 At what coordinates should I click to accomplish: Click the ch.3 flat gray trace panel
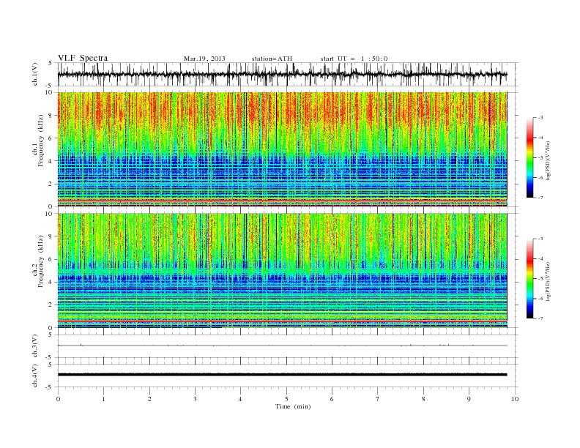point(288,346)
